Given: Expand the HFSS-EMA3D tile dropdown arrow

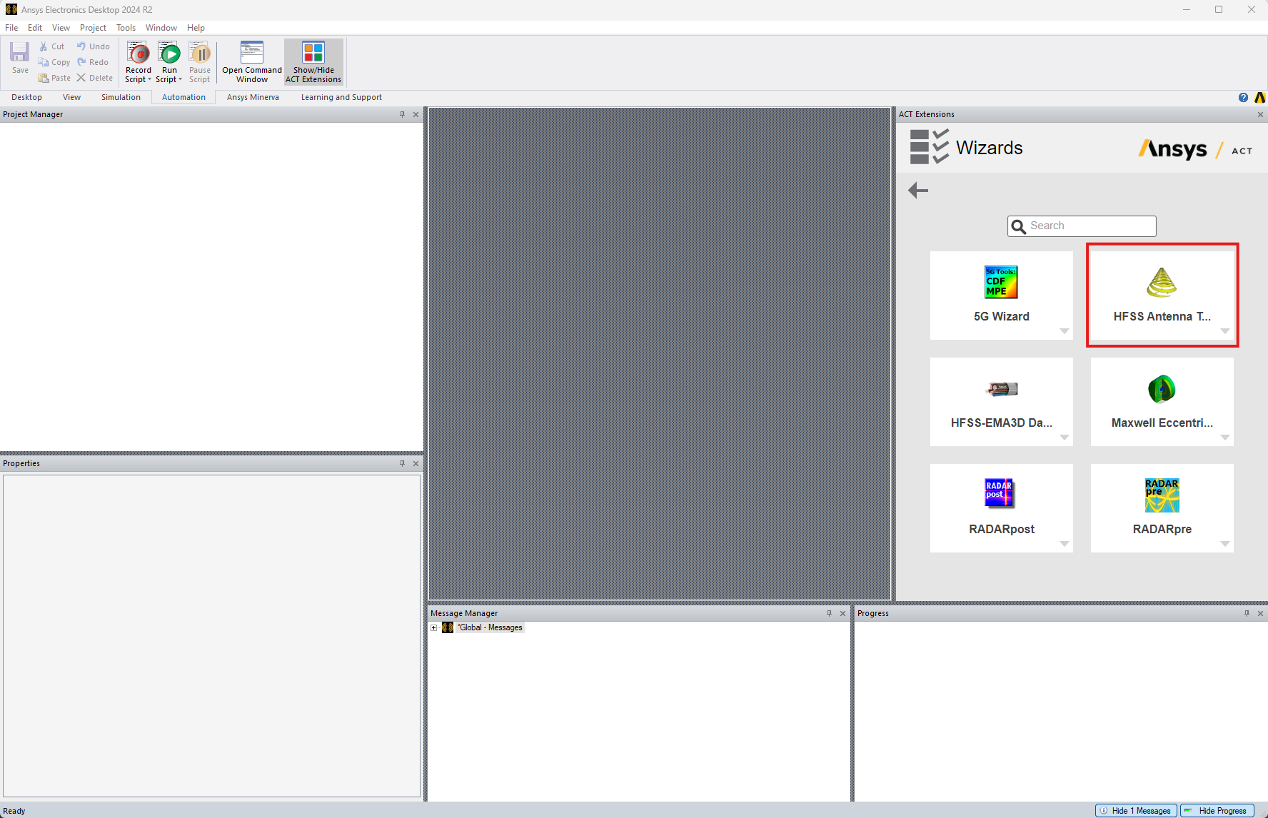Looking at the screenshot, I should [1064, 438].
